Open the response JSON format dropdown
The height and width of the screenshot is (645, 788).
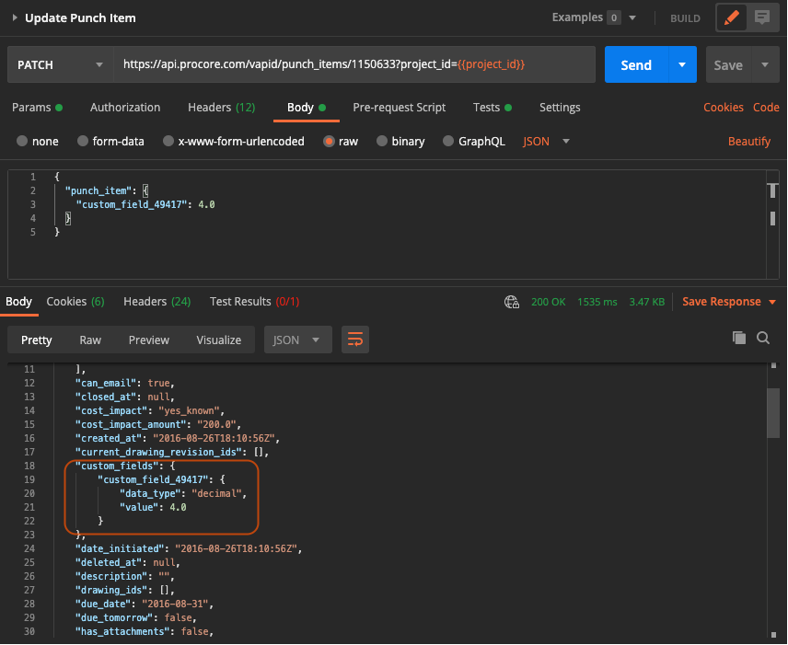pyautogui.click(x=298, y=340)
